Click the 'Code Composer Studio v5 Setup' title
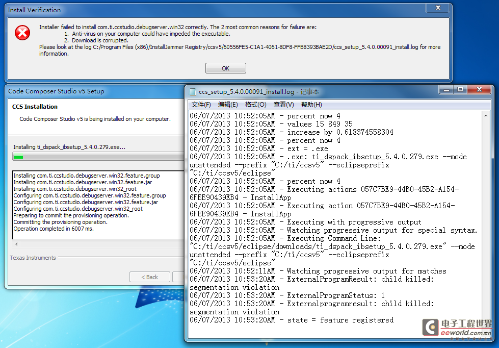 click(x=56, y=91)
